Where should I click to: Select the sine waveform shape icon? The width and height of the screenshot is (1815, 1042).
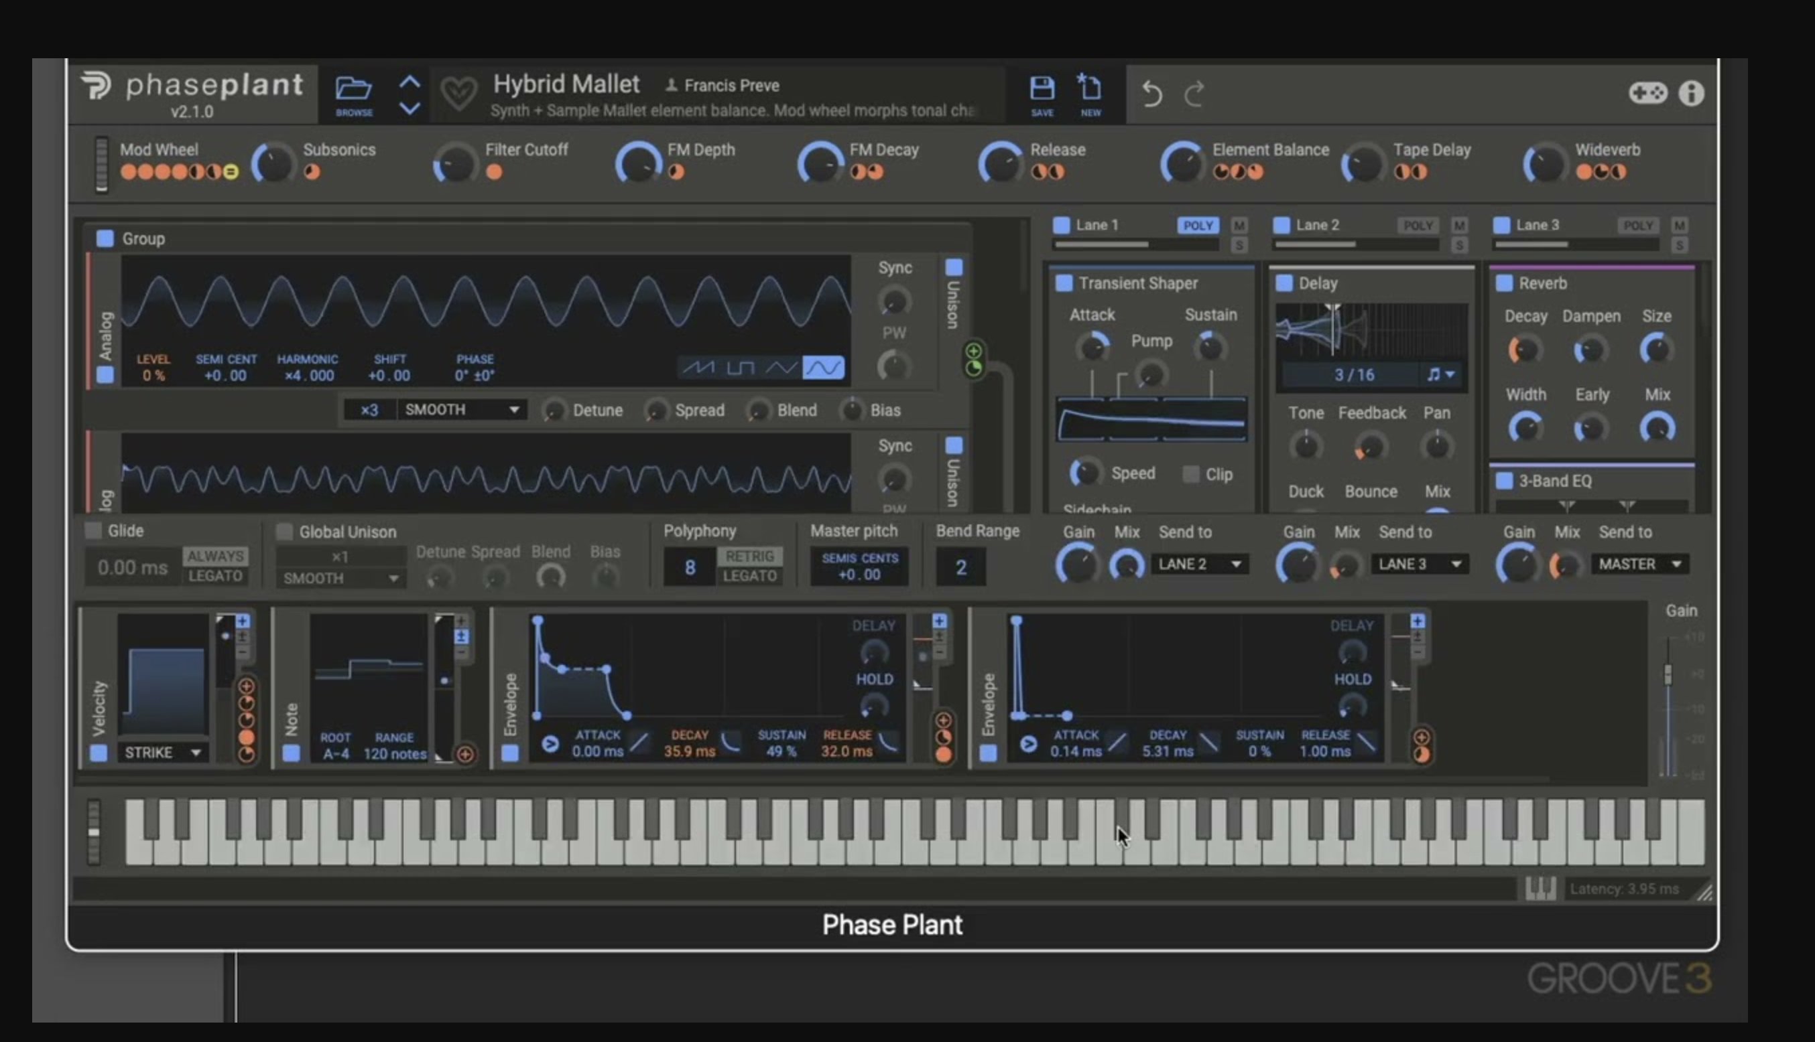click(x=823, y=368)
